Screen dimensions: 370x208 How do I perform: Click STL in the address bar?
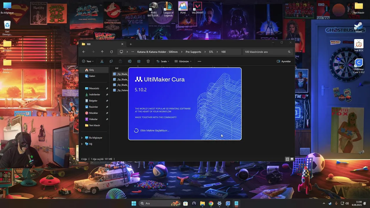(211, 52)
